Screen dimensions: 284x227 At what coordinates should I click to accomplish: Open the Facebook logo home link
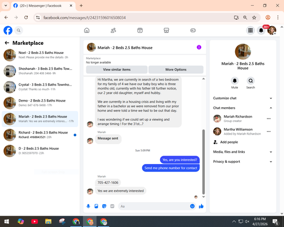(x=8, y=30)
